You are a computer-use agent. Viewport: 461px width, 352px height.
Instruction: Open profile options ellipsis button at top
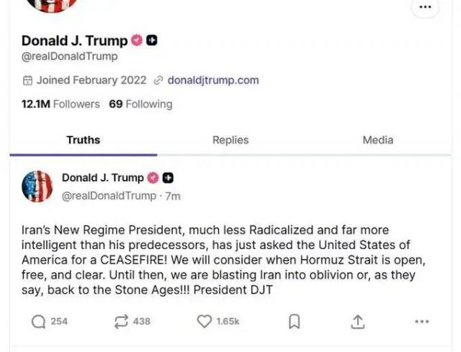(424, 7)
